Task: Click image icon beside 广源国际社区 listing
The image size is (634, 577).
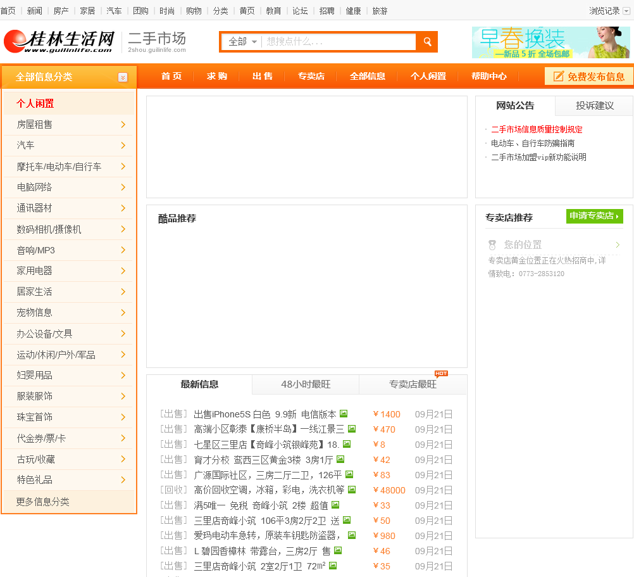Action: point(349,474)
